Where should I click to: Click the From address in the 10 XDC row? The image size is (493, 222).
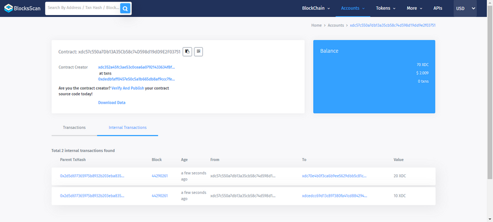pos(243,196)
